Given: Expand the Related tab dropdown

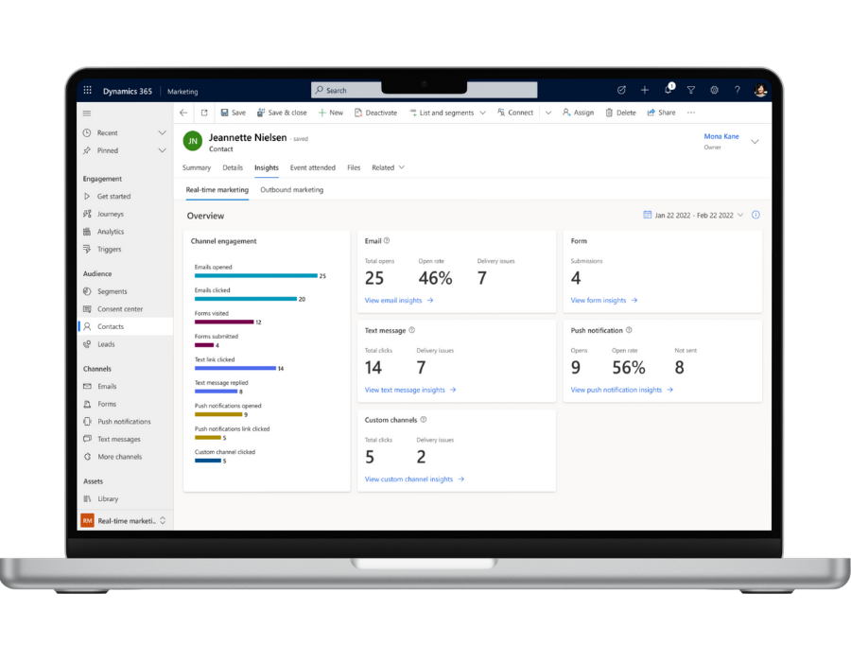Looking at the screenshot, I should [388, 167].
